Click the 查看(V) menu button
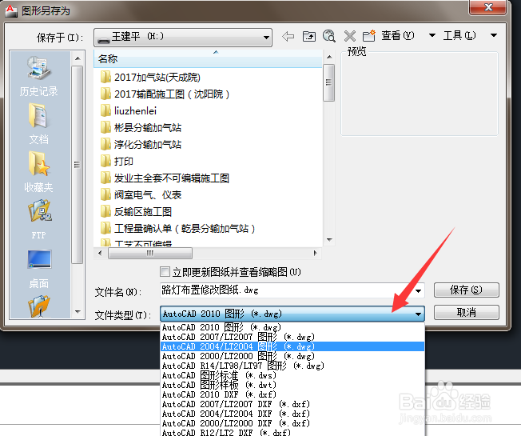This screenshot has height=436, width=521. pyautogui.click(x=397, y=35)
